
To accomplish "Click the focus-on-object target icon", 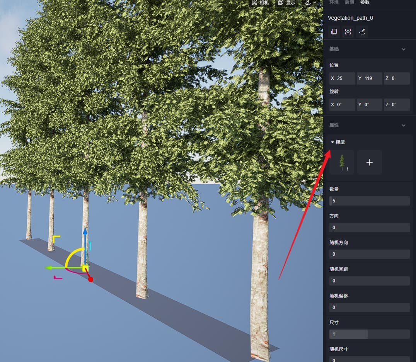I will 348,32.
